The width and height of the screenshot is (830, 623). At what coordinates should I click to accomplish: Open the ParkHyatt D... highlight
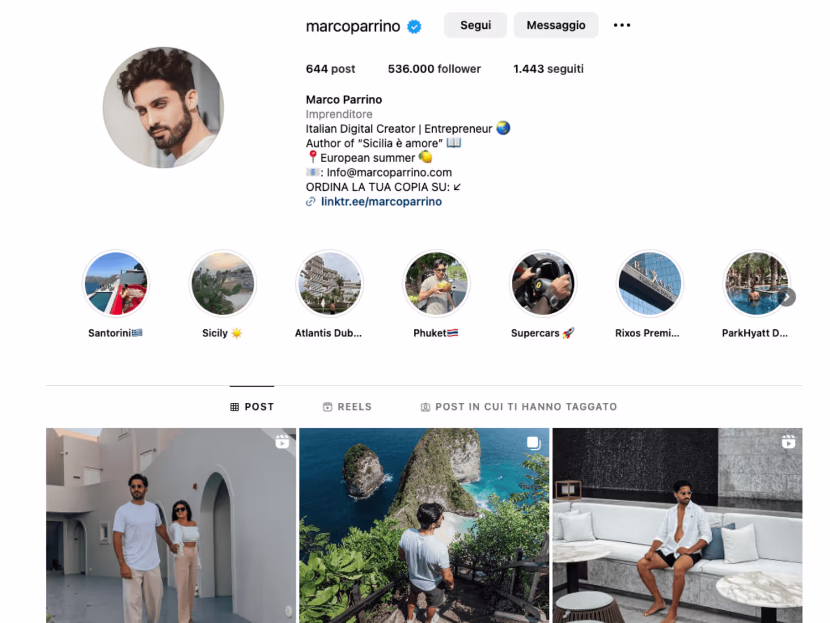[756, 284]
